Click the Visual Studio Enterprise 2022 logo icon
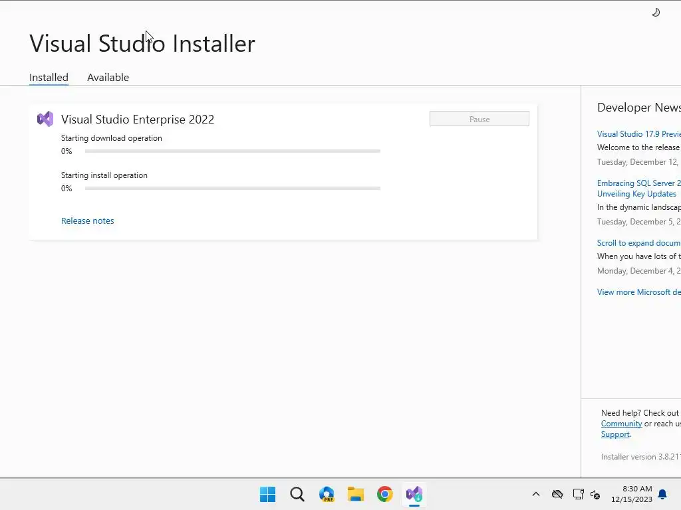681x510 pixels. pos(45,119)
